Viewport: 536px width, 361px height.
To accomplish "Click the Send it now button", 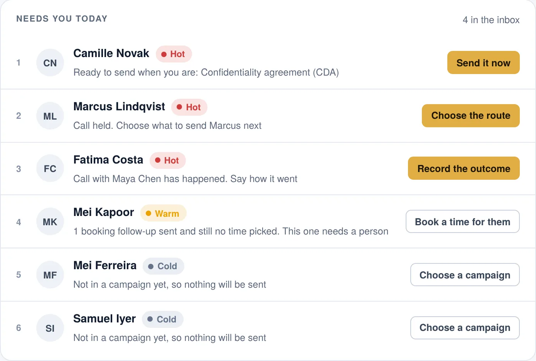I will coord(484,62).
